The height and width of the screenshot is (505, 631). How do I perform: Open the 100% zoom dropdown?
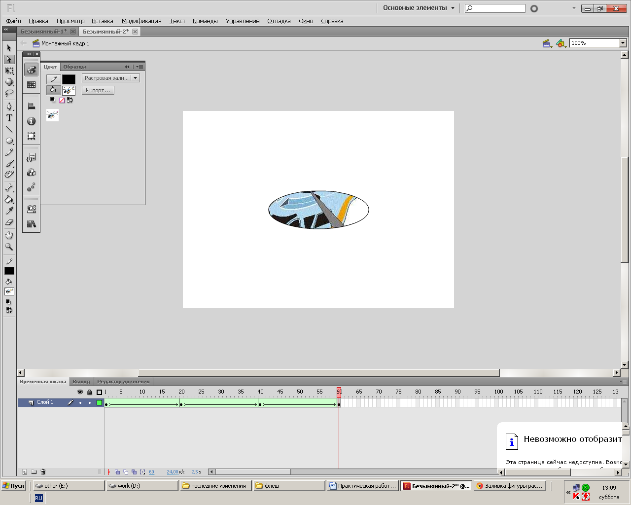click(x=623, y=43)
